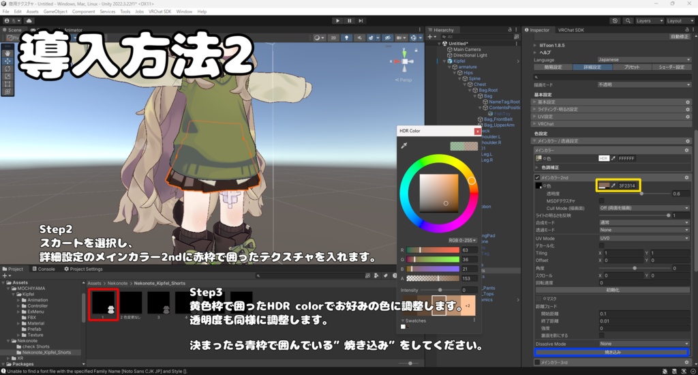Screen dimensions: 698x375
Task: Click the debug bug icon in status bar
Action: (x=665, y=371)
